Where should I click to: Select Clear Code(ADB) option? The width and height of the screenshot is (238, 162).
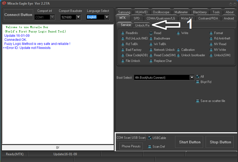click(x=134, y=55)
